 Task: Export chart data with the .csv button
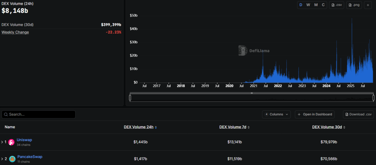click(x=337, y=5)
